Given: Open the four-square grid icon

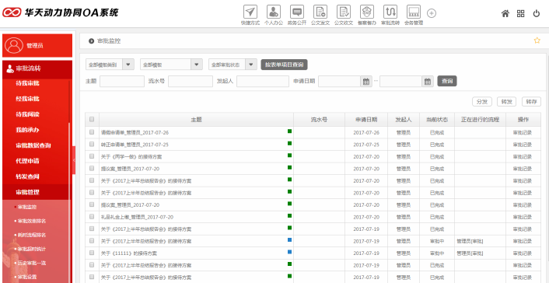Looking at the screenshot, I should (x=521, y=14).
